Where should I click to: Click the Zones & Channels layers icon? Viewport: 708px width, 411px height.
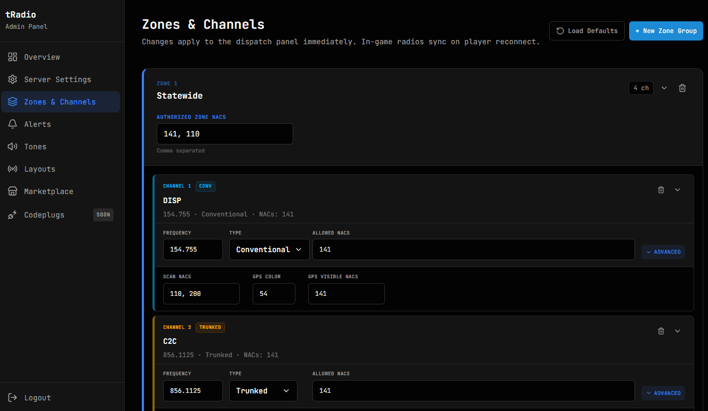pyautogui.click(x=13, y=102)
